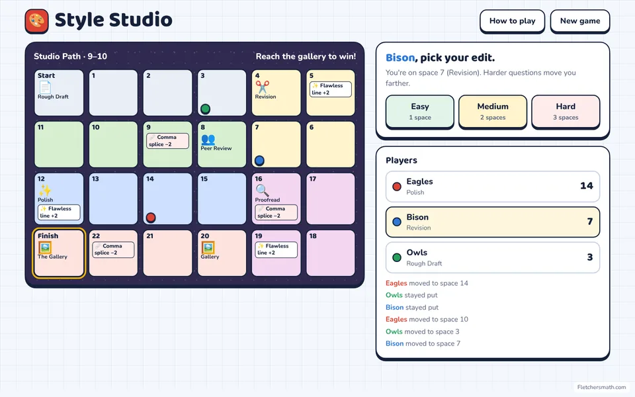Click board space 15
The width and height of the screenshot is (635, 397).
tap(222, 199)
